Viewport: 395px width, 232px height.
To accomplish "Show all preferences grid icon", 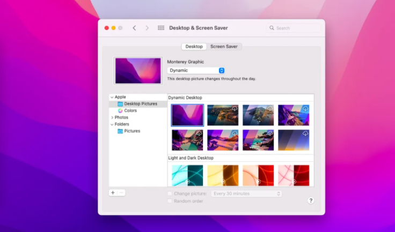I will click(161, 28).
